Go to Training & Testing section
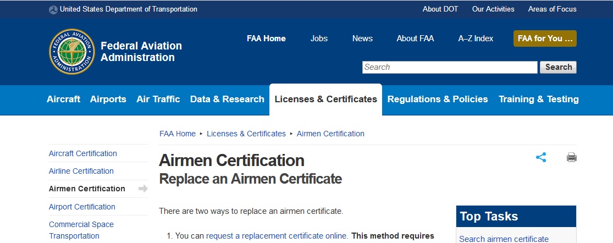This screenshot has width=613, height=243. [x=538, y=100]
